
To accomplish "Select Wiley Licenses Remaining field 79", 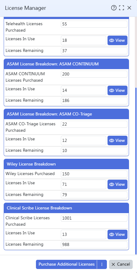I will click(x=94, y=195).
